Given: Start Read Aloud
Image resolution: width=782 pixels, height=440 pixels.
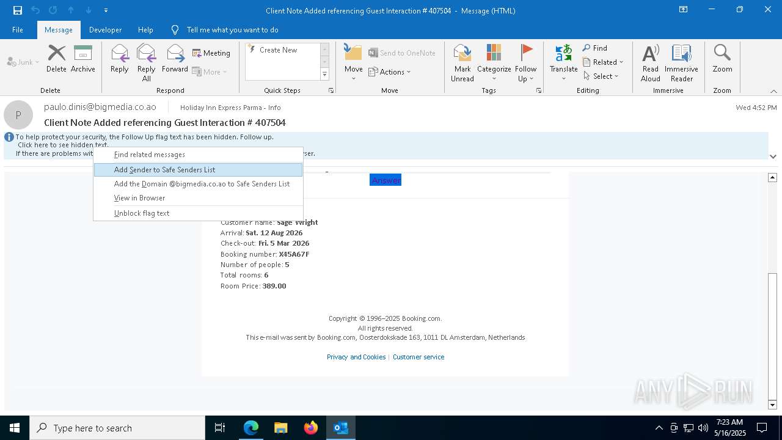Looking at the screenshot, I should (651, 63).
